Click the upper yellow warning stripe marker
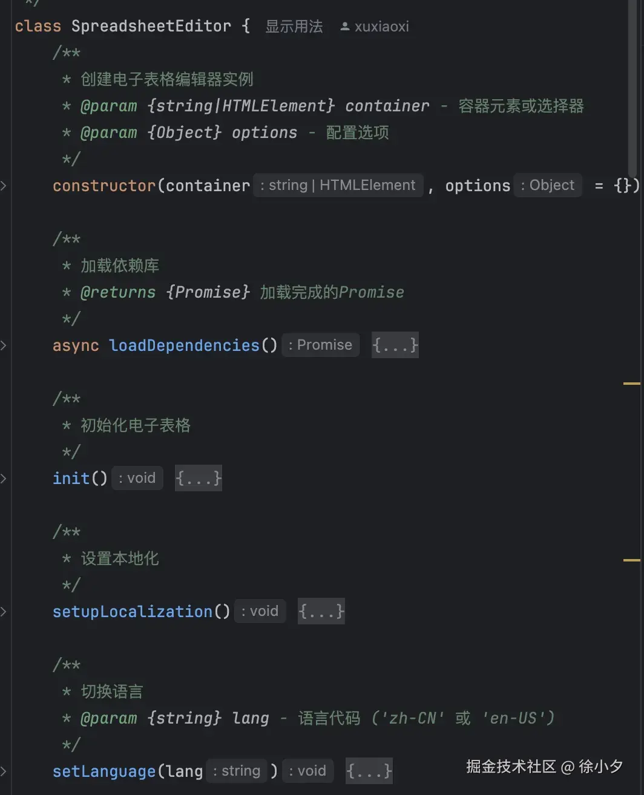 [x=631, y=384]
